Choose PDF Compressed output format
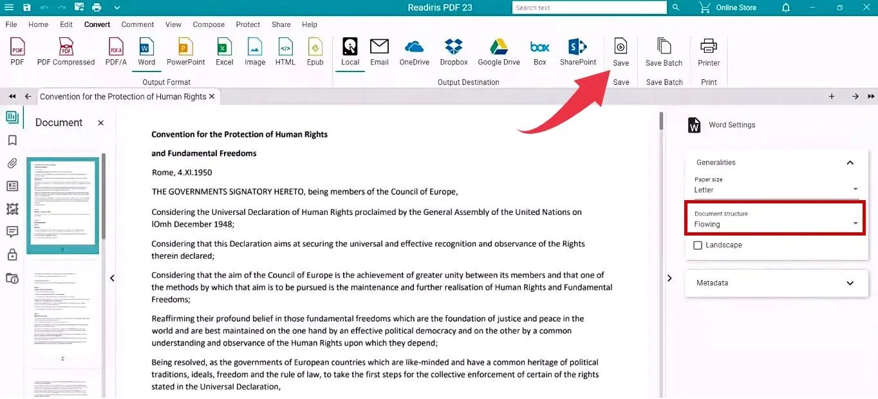This screenshot has height=399, width=878. pyautogui.click(x=66, y=51)
